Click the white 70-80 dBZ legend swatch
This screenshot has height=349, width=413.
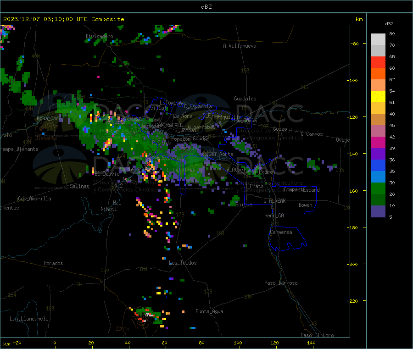click(x=378, y=39)
